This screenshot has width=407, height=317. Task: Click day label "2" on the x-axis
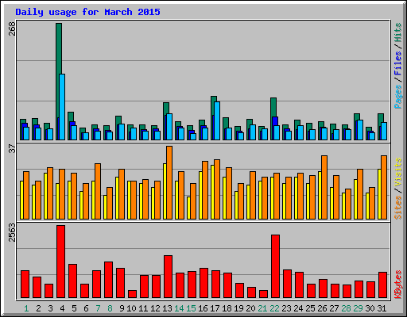tap(38, 308)
